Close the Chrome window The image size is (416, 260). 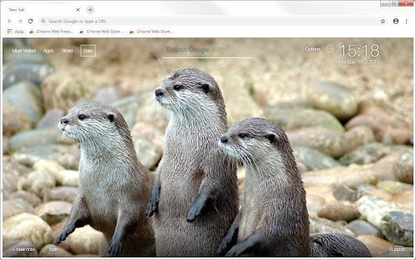406,3
